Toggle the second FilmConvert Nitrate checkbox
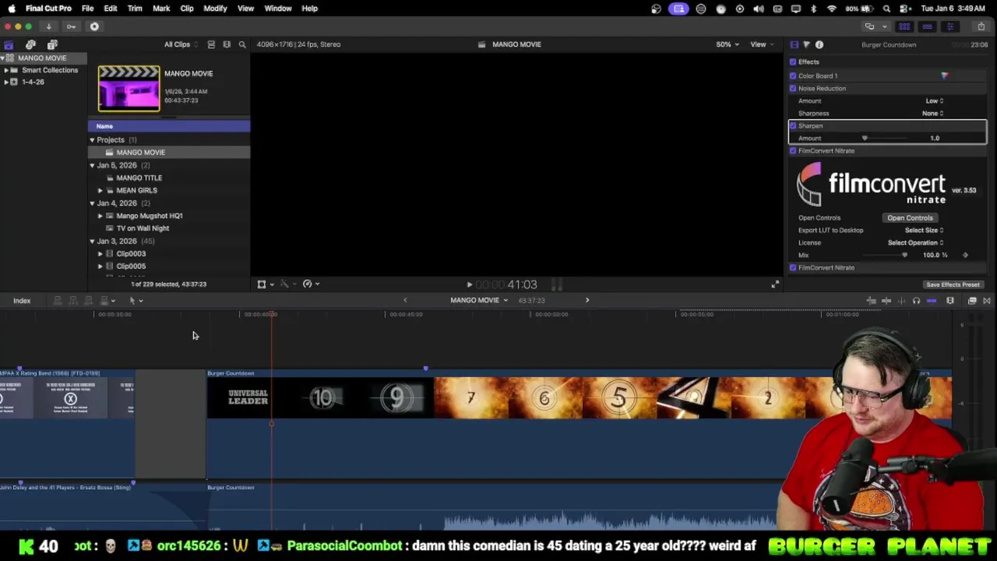 [x=793, y=267]
